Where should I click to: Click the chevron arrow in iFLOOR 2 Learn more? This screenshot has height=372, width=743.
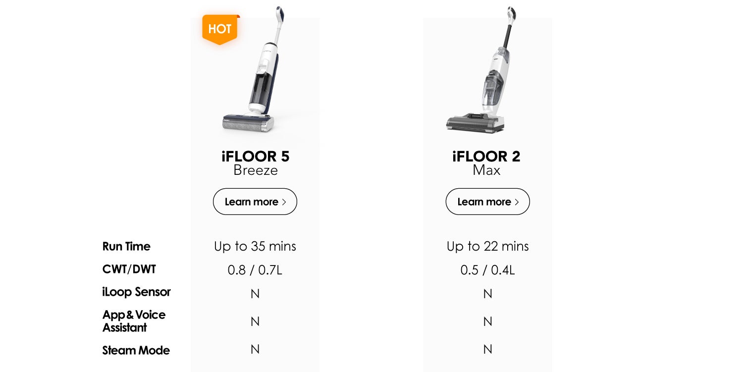pos(517,202)
